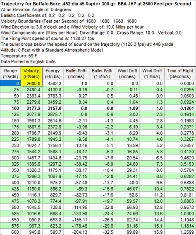Select the bold energy value 3157.0

pyautogui.click(x=53, y=108)
